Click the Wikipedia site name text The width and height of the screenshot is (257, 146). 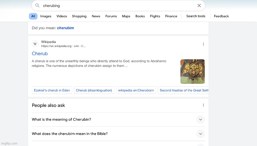coord(48,42)
